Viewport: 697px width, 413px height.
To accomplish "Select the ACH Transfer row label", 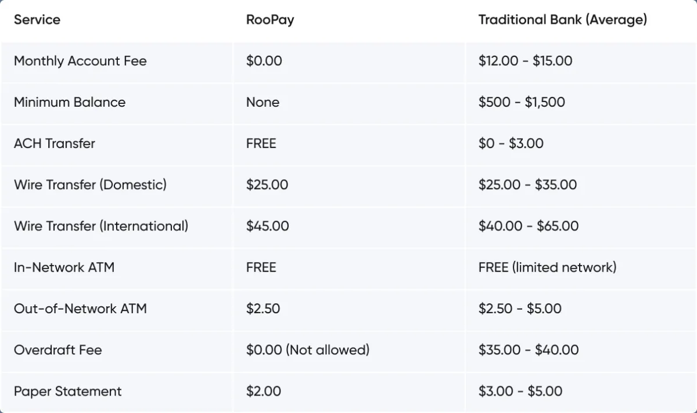I will [55, 143].
